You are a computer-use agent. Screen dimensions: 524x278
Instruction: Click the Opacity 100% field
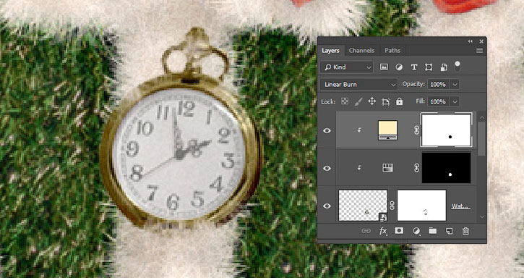[439, 85]
